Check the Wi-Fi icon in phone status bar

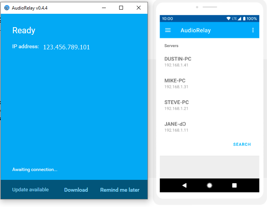228,19
